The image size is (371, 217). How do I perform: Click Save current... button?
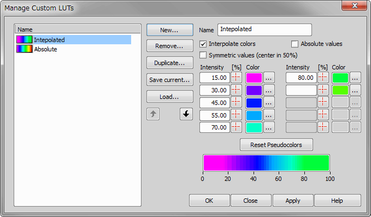point(169,80)
